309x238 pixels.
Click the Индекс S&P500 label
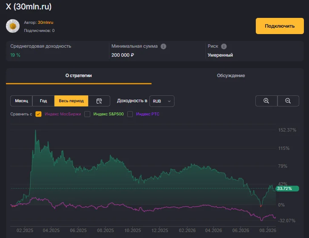[x=109, y=114]
